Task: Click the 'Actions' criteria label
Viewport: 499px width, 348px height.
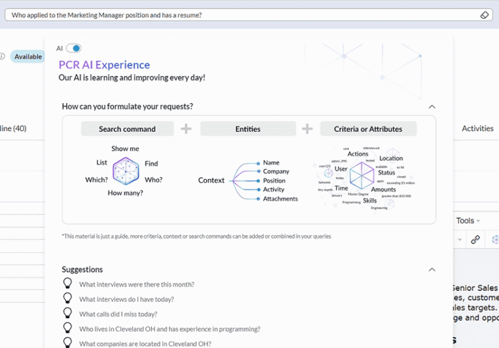Action: 358,154
